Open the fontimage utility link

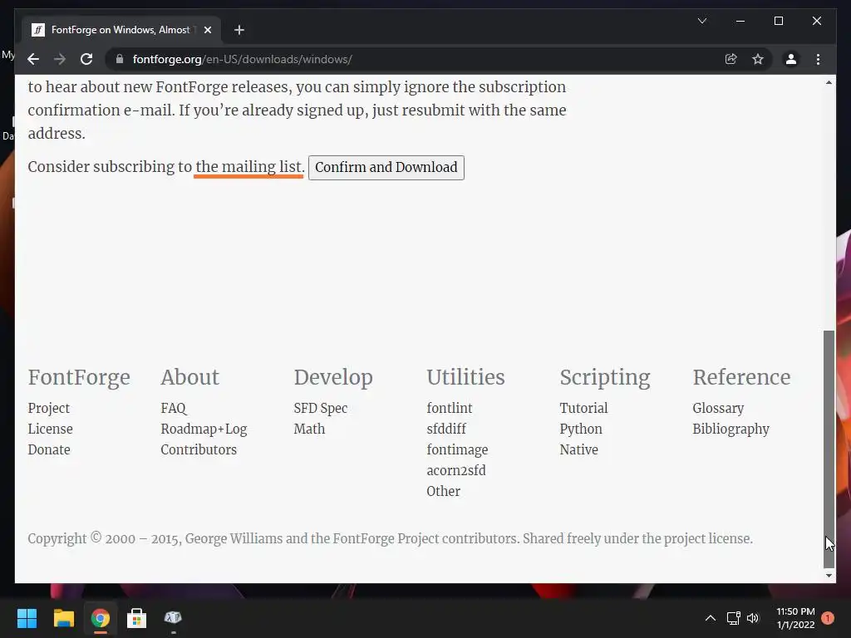(x=458, y=449)
